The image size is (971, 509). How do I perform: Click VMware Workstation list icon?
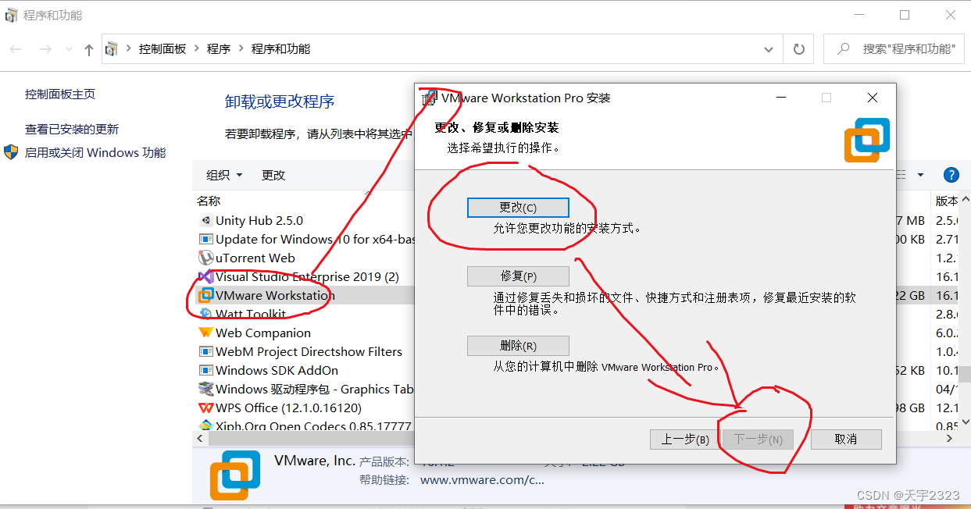(205, 295)
